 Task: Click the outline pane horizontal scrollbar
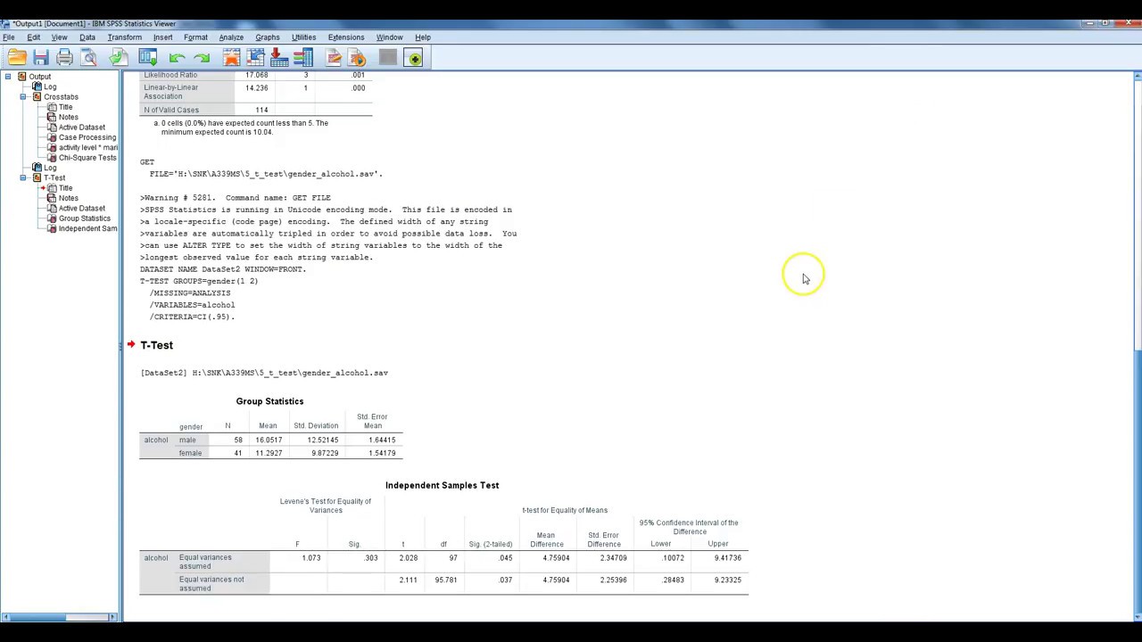(x=60, y=617)
